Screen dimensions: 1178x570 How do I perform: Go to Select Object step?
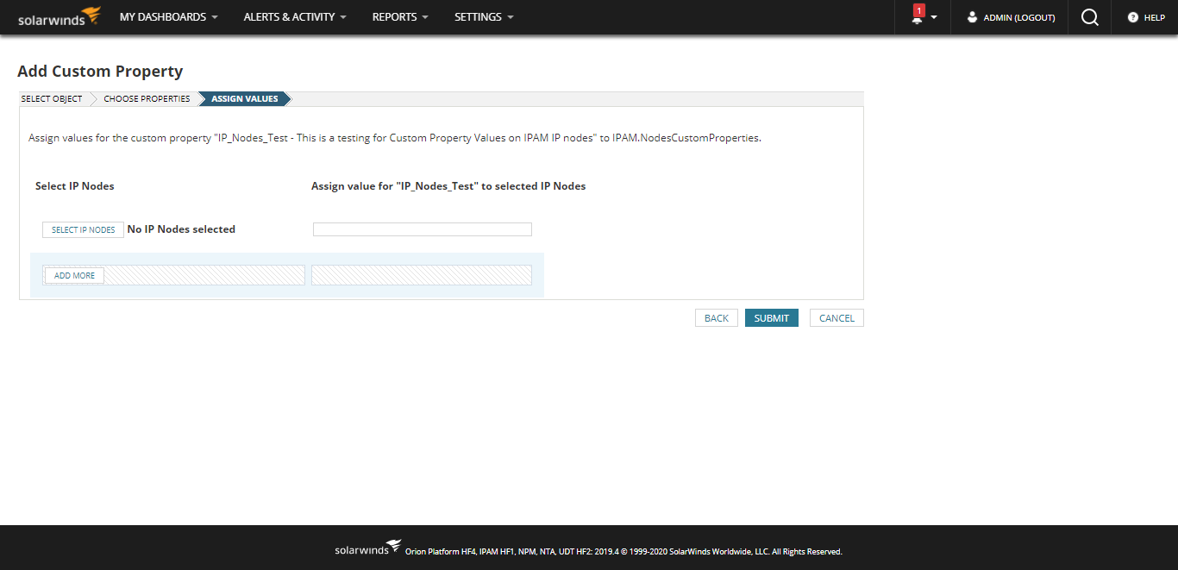click(x=52, y=99)
